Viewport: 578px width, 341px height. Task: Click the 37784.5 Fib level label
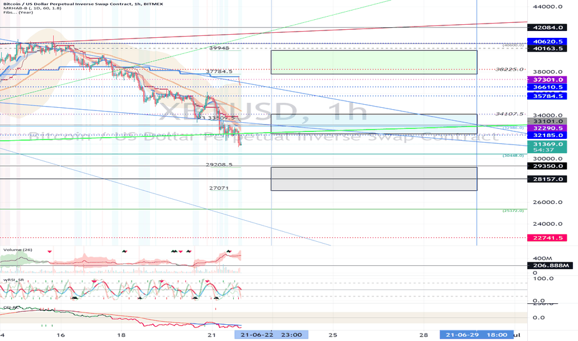(x=219, y=71)
